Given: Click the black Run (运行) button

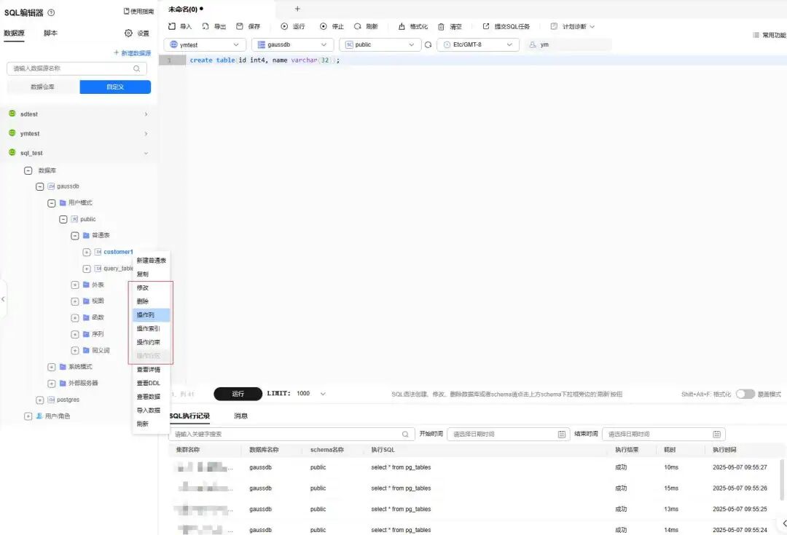Looking at the screenshot, I should 238,394.
